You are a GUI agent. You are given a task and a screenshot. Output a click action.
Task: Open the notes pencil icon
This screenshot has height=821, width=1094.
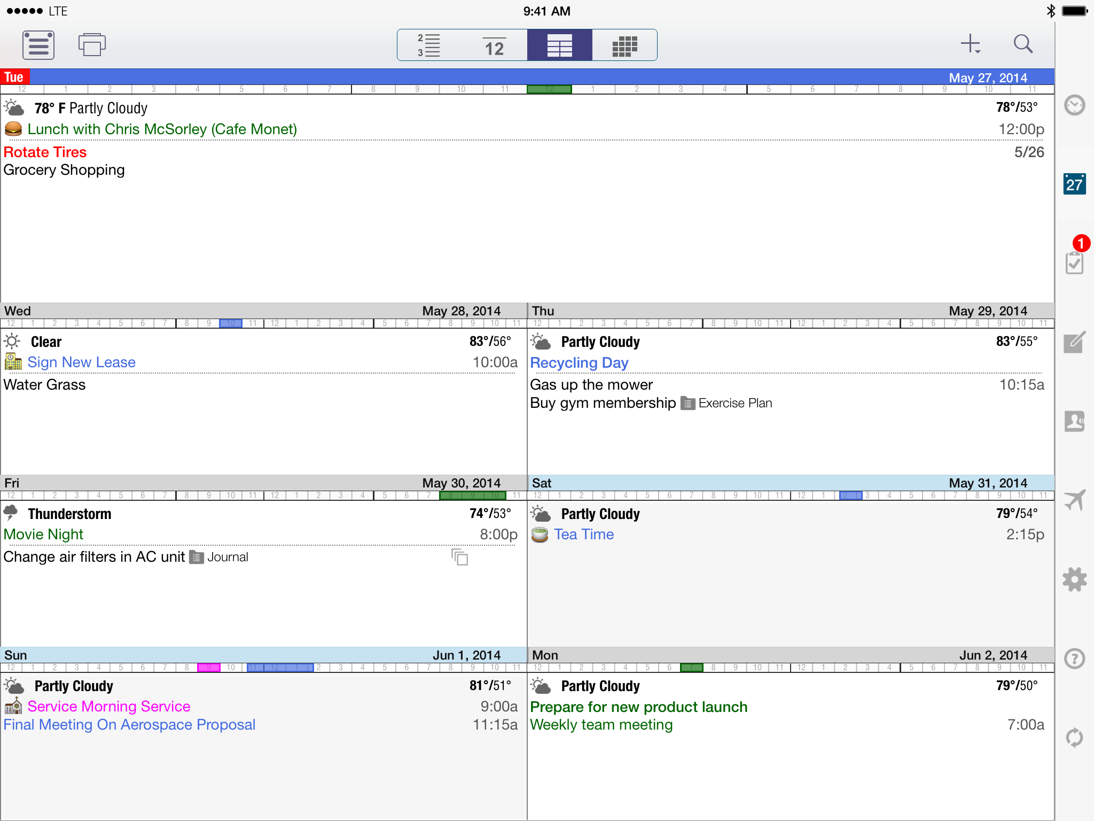tap(1074, 343)
